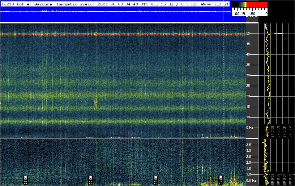Click the ©www.vlf.it text in the header
The width and height of the screenshot is (295, 186).
[x=215, y=4]
